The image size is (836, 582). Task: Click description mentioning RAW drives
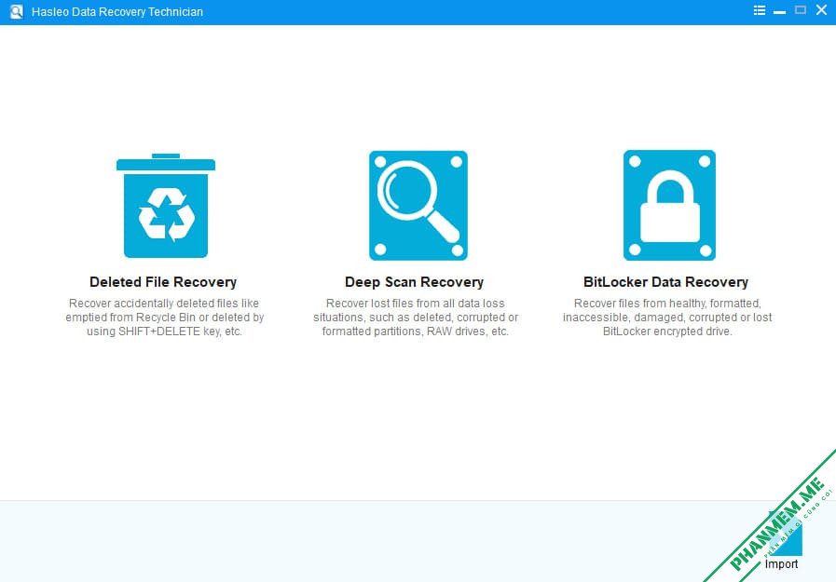[x=416, y=318]
